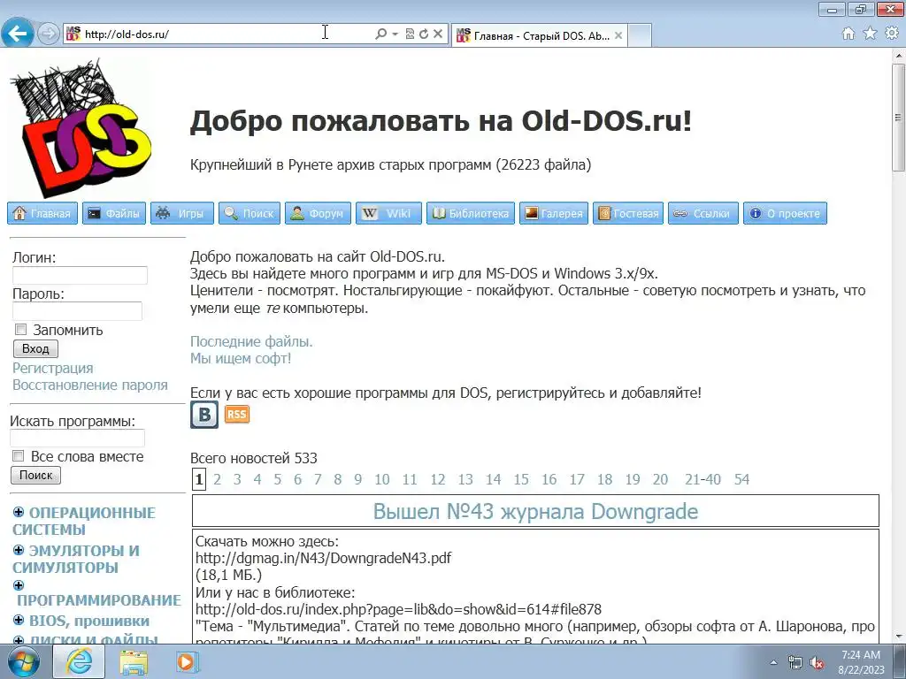Open address bar autocomplete dropdown arrow
Screen dimensions: 906x679
[395, 34]
